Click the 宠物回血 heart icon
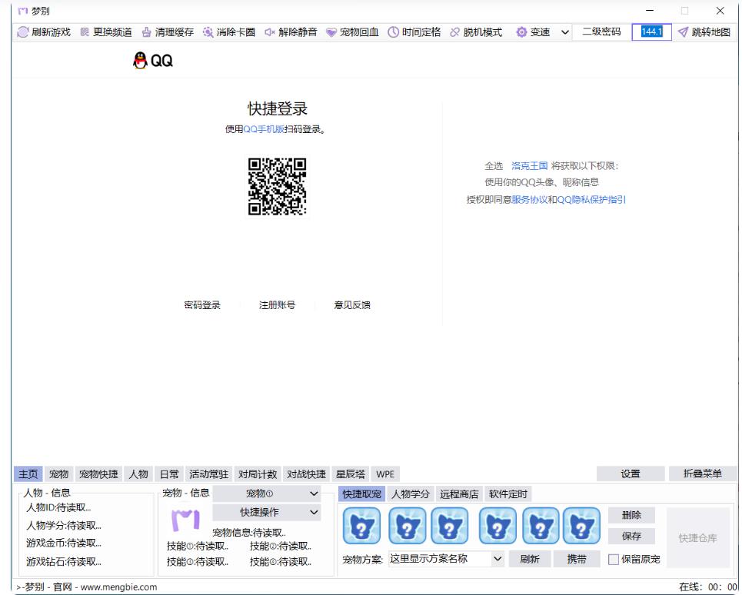The height and width of the screenshot is (595, 742). [331, 32]
